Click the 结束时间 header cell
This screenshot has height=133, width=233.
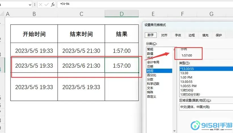point(81,34)
